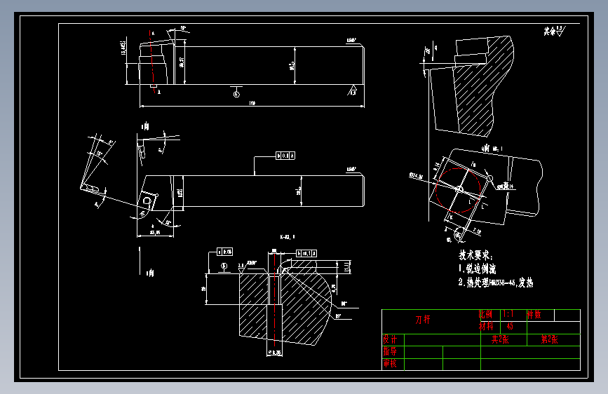
Task: Select the overall length dimension below top view
Action: coord(252,104)
